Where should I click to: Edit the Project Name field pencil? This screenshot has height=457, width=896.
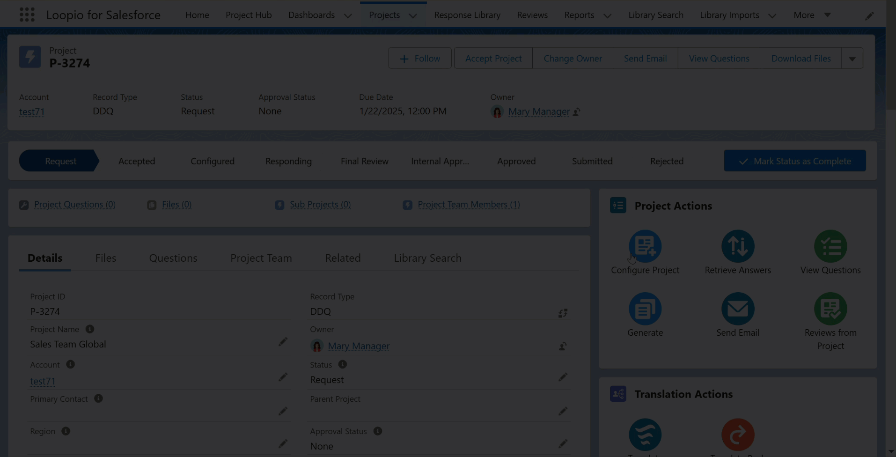coord(283,342)
